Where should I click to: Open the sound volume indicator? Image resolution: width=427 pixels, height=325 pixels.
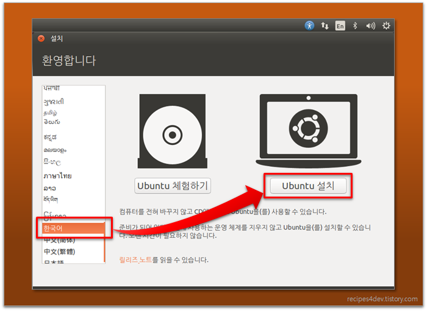[x=370, y=26]
